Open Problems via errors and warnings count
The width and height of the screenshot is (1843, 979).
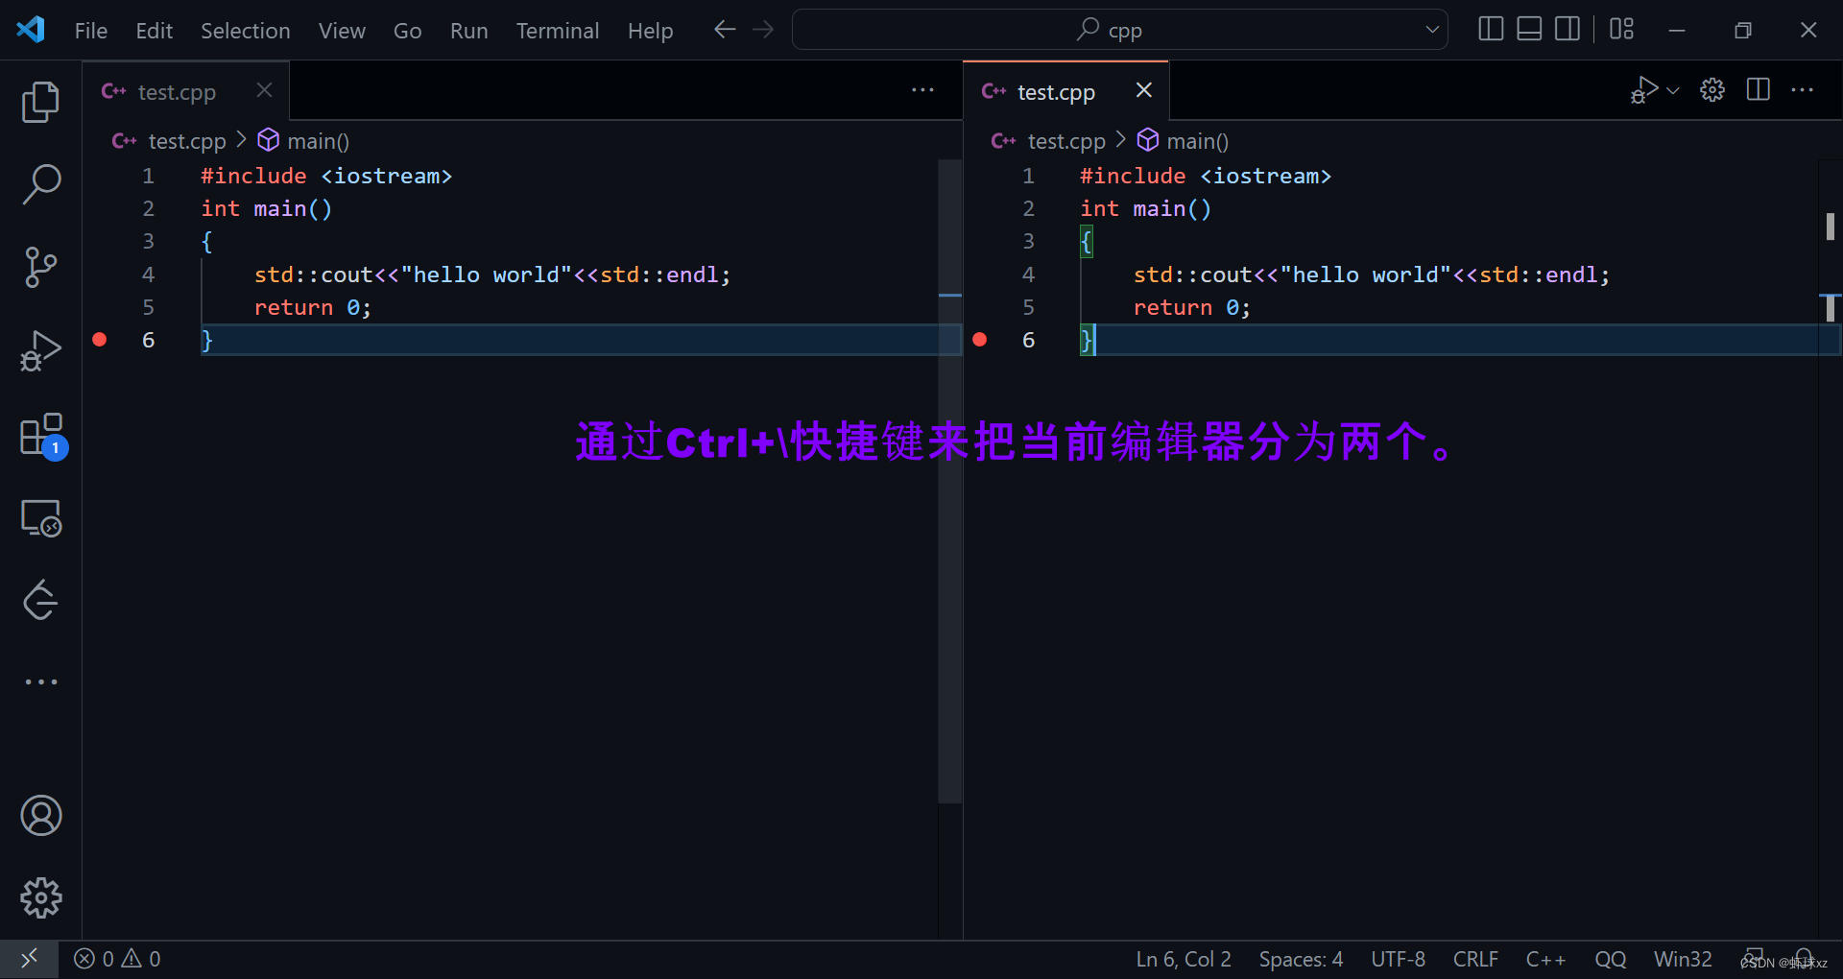(x=118, y=959)
